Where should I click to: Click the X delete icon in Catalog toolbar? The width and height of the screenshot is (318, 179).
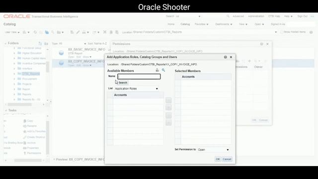105,32
